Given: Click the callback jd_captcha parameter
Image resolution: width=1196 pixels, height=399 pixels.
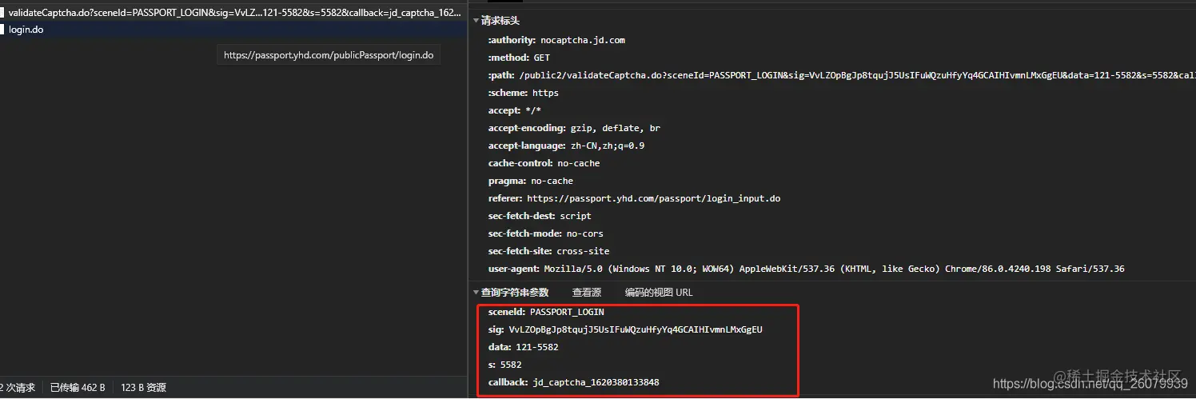Looking at the screenshot, I should 573,382.
